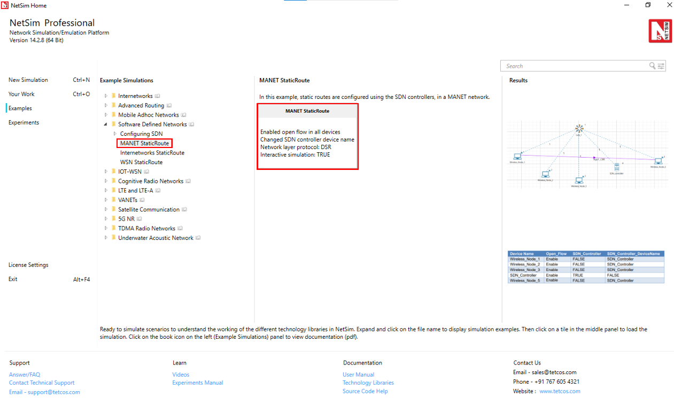
Task: Collapse the Software Defined Networks folder
Action: click(x=106, y=125)
